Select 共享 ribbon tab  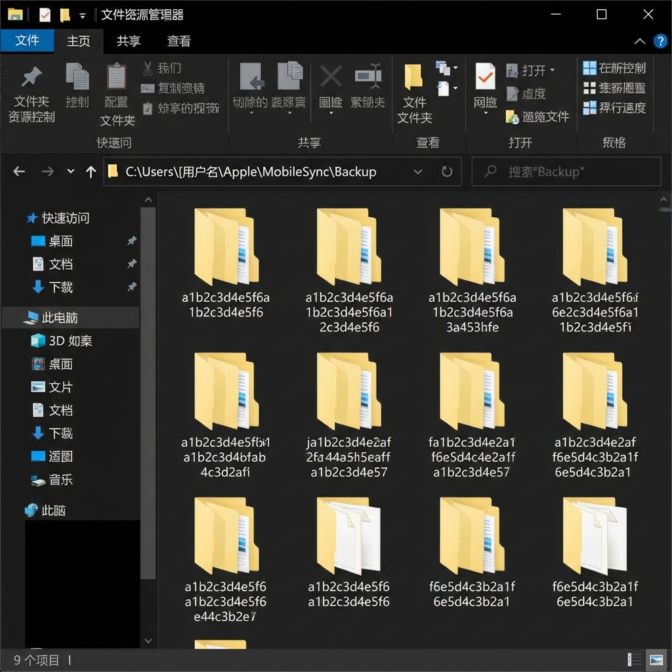pyautogui.click(x=129, y=41)
